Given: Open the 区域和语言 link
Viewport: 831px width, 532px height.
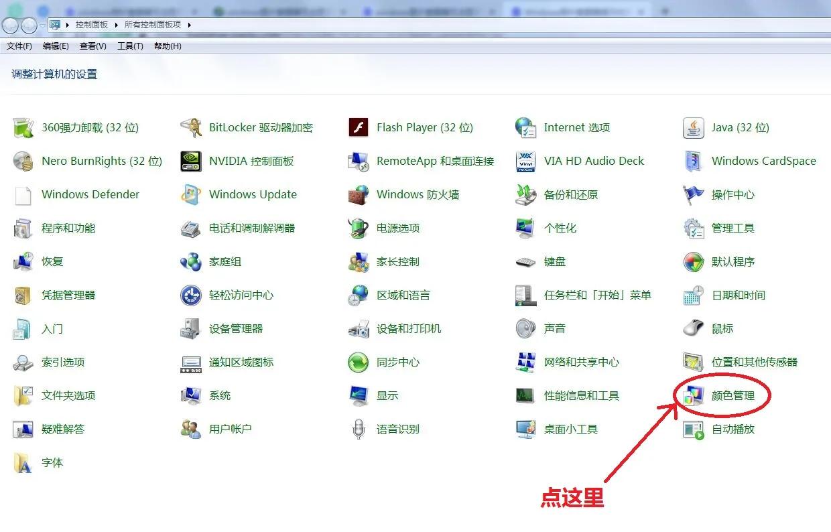Looking at the screenshot, I should [403, 295].
